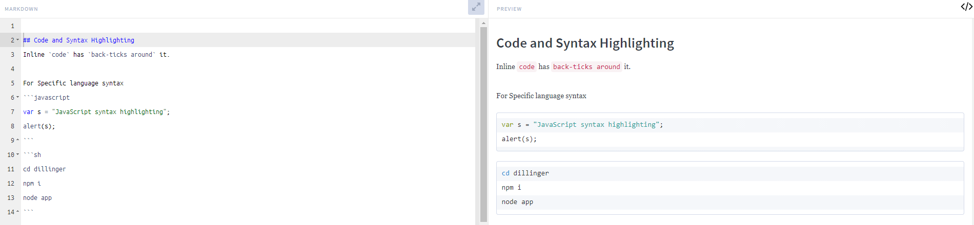Screen dimensions: 974x225
Task: Click 'For Specific language syntax' in preview
Action: (541, 96)
